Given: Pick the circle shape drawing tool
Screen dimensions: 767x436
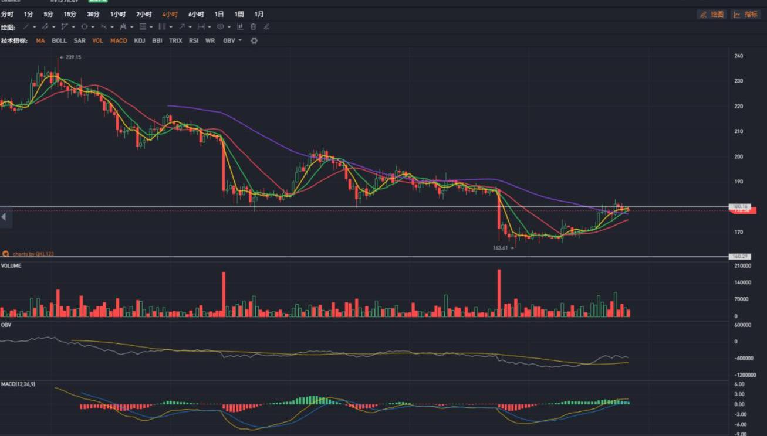Looking at the screenshot, I should point(84,27).
